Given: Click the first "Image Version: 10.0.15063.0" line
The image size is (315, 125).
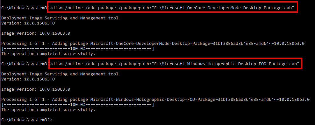Looking at the screenshot, I should pyautogui.click(x=36, y=33).
